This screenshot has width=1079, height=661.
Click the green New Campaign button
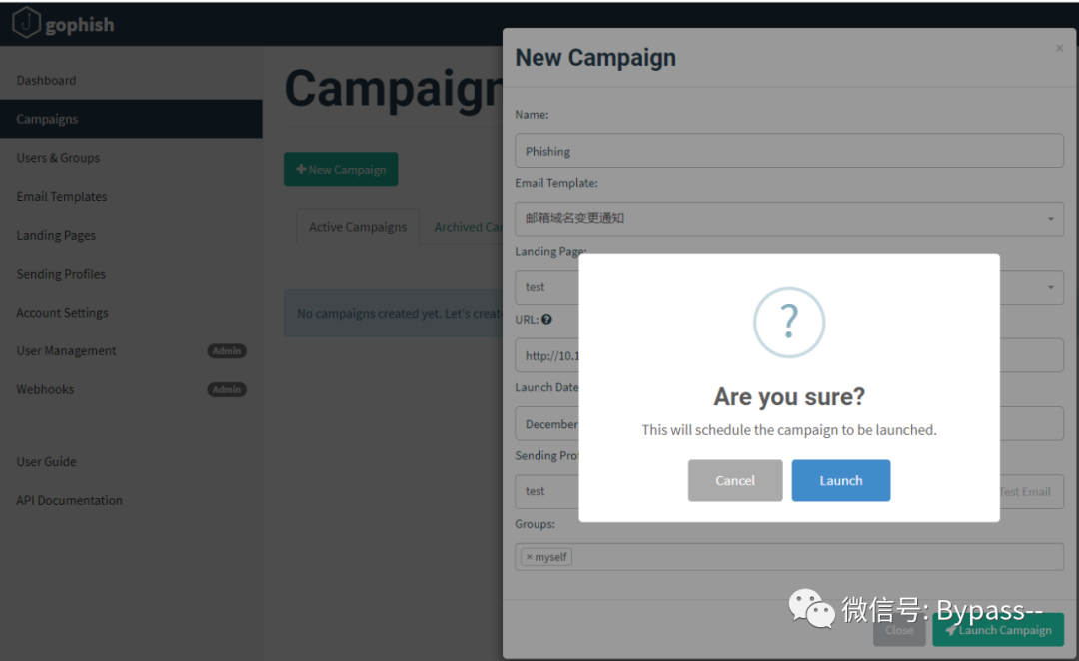tap(341, 170)
